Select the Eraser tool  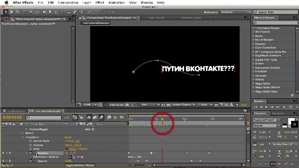point(75,12)
